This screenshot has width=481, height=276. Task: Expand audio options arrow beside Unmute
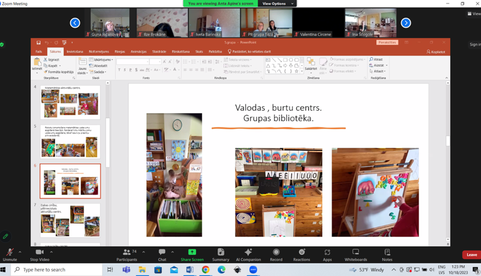point(20,252)
